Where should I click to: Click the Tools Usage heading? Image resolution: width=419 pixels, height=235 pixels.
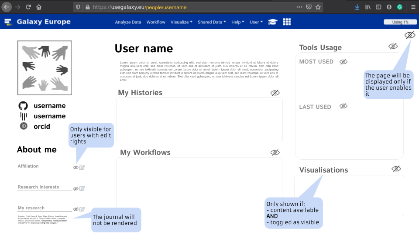(x=320, y=47)
